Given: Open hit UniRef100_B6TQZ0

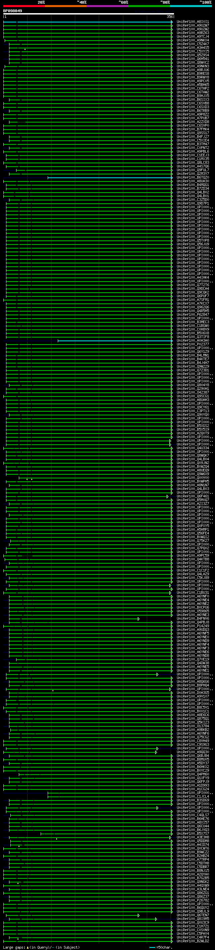Looking at the screenshot, I should pyautogui.click(x=192, y=178).
